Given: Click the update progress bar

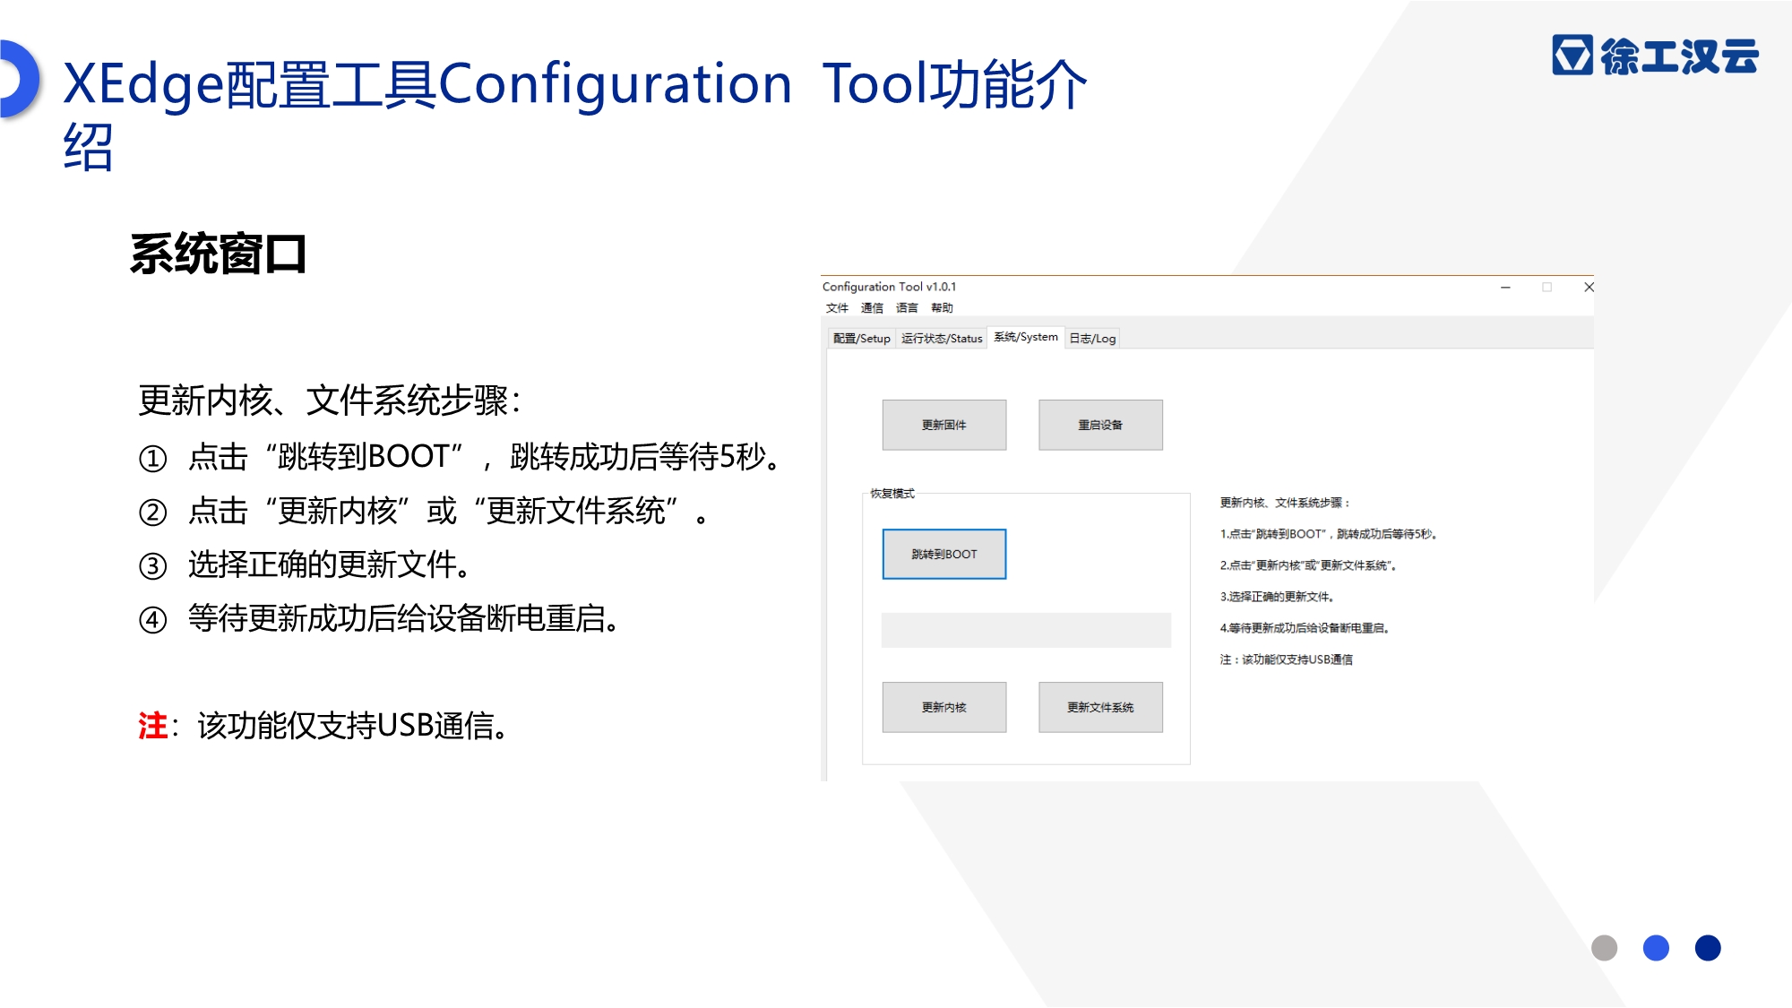Looking at the screenshot, I should point(1026,630).
